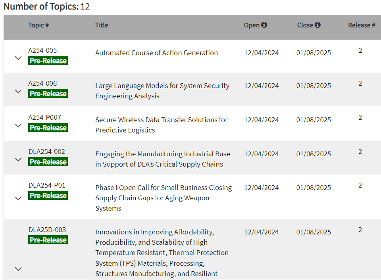Open Automated Course of Action Generation topic
Image resolution: width=381 pixels, height=280 pixels.
point(156,53)
